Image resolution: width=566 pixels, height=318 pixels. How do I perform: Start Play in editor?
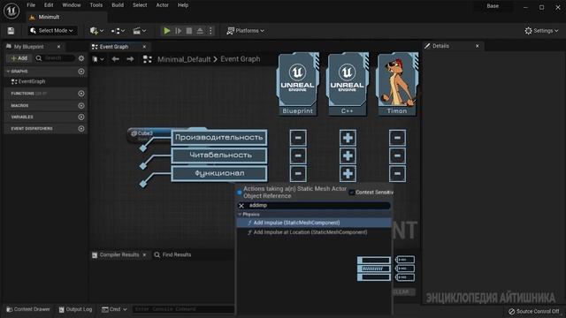coord(167,31)
